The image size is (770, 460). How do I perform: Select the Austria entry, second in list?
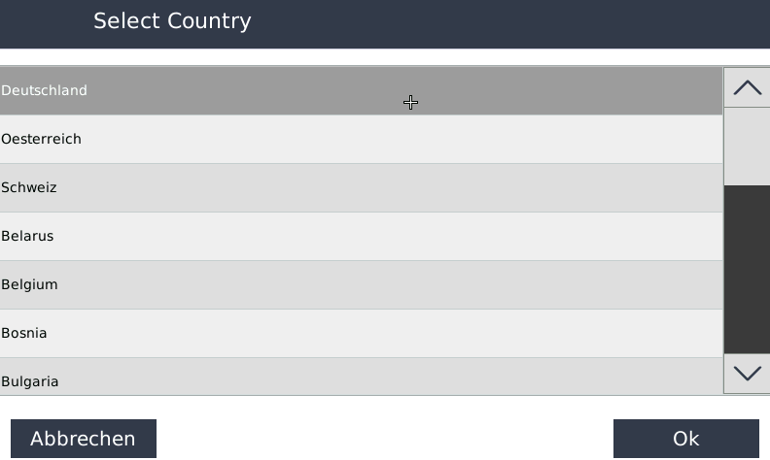tap(360, 140)
